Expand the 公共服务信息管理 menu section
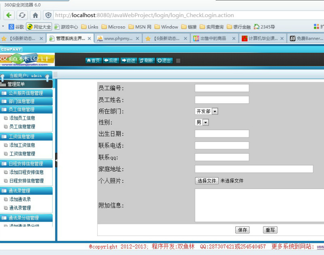324x255 pixels. tap(26, 93)
